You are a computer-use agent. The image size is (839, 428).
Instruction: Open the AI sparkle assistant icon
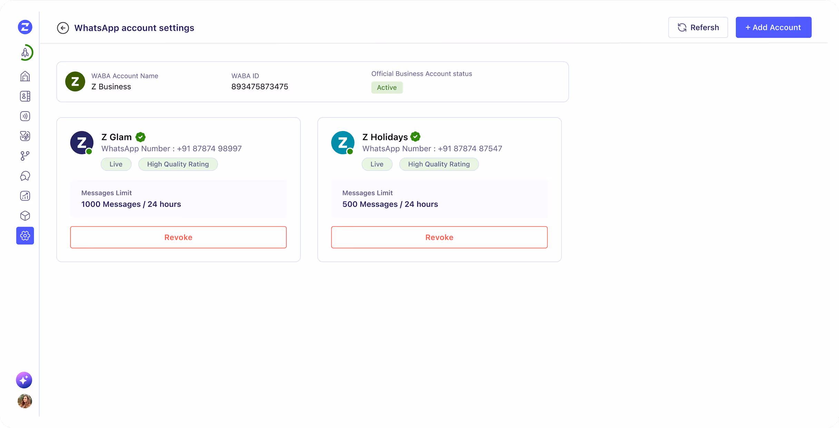(24, 380)
